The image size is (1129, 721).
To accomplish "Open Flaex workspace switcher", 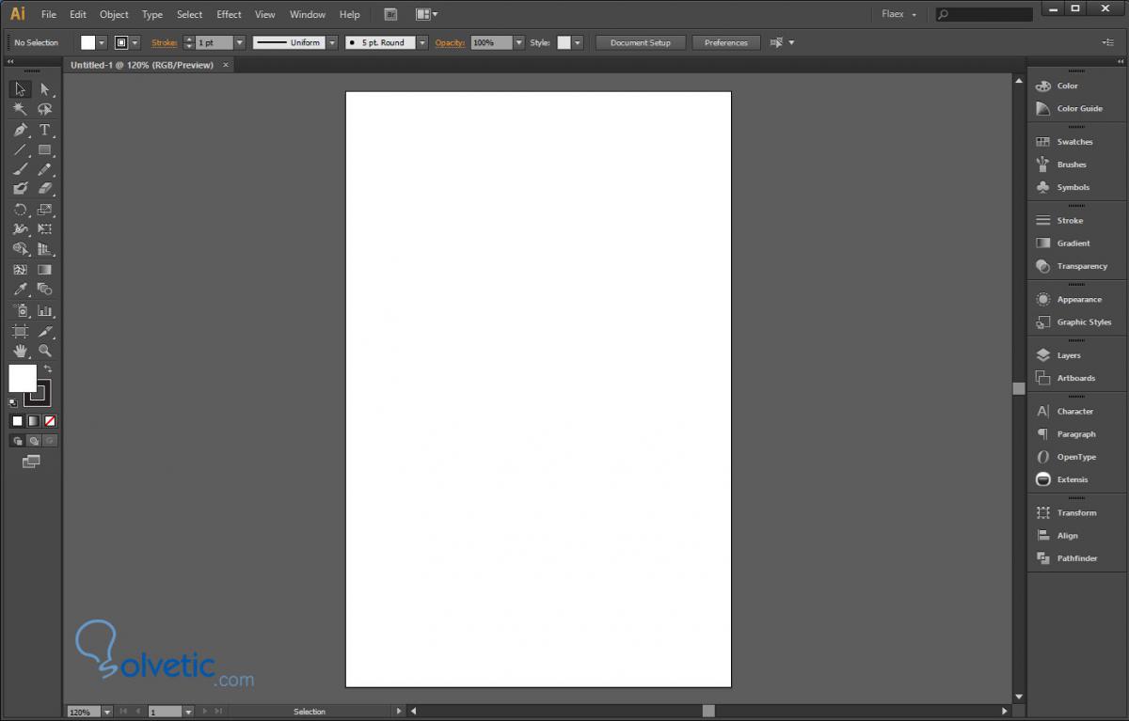I will click(x=898, y=14).
